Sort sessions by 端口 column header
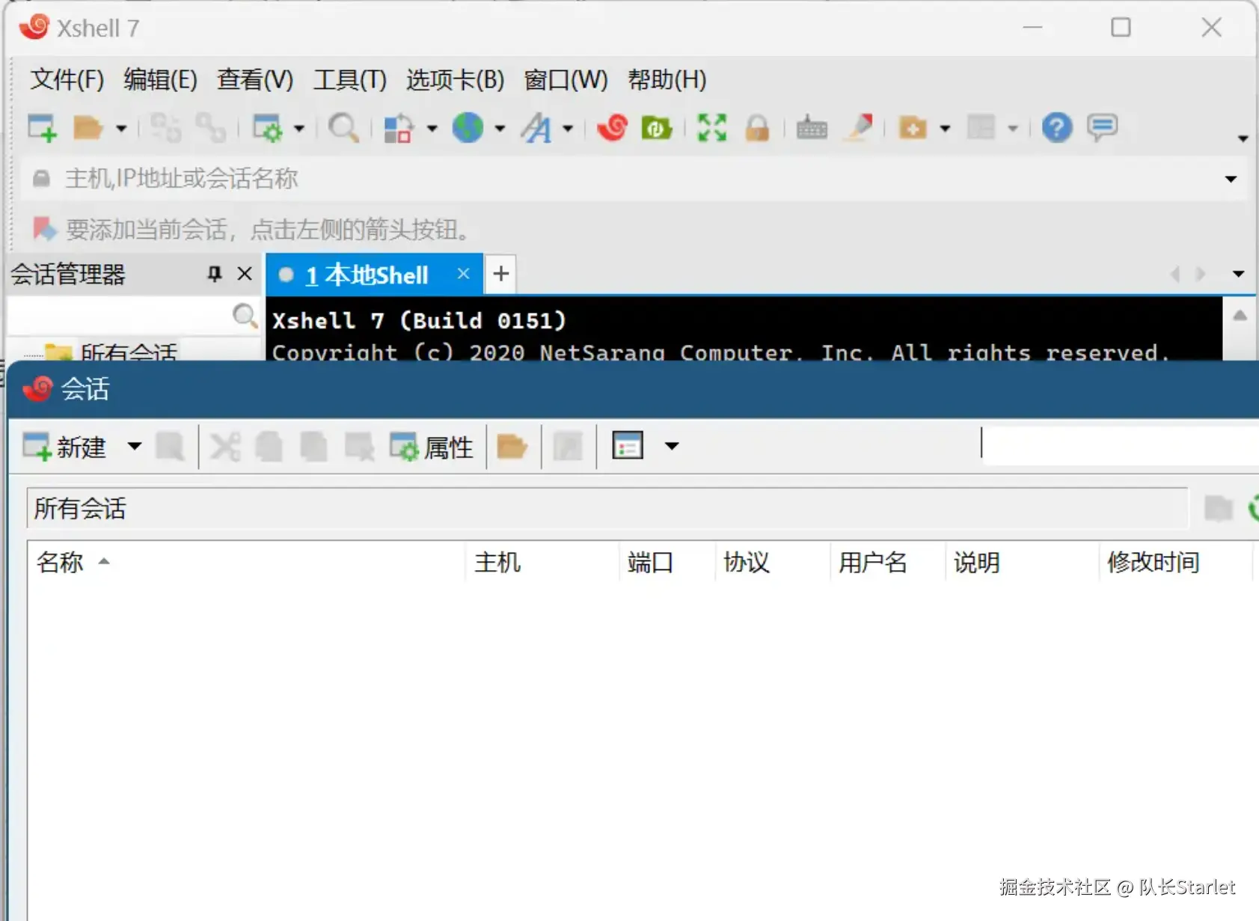 (x=667, y=562)
